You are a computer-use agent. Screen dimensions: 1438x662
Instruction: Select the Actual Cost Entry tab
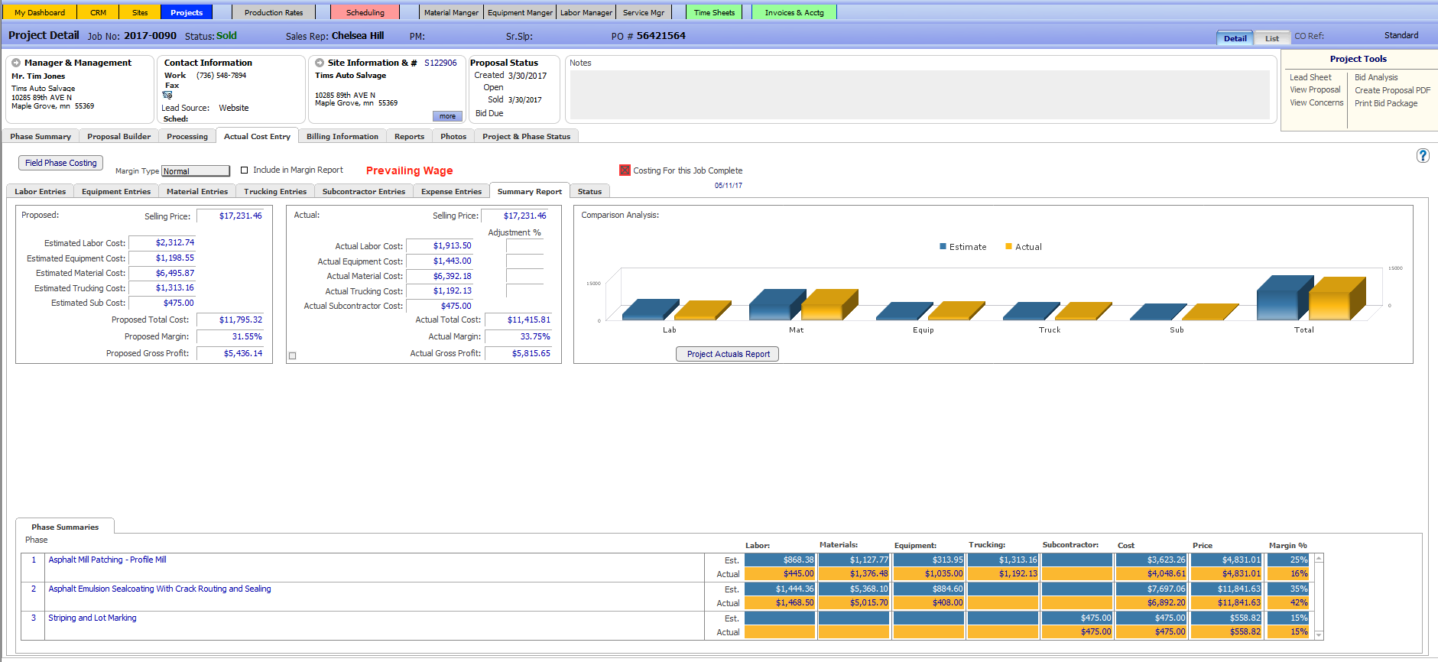pyautogui.click(x=257, y=136)
